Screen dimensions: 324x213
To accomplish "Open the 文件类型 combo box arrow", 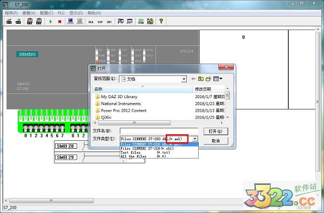I will [195, 139].
